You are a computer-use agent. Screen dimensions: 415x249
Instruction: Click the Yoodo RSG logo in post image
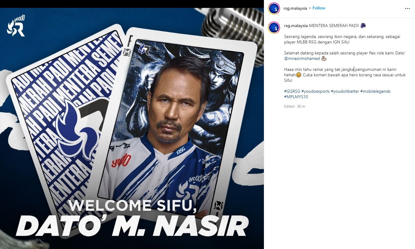[x=16, y=26]
